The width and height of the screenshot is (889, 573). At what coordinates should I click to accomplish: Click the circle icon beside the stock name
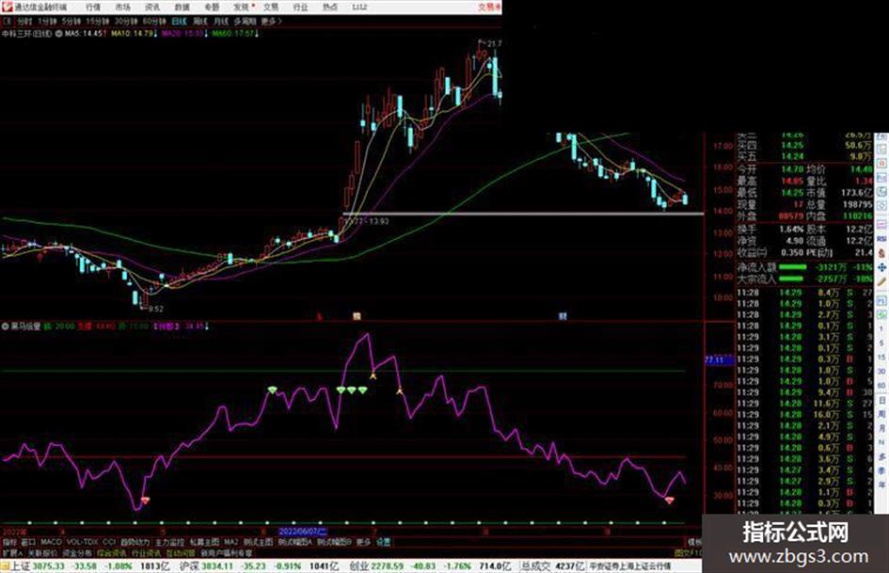(58, 34)
